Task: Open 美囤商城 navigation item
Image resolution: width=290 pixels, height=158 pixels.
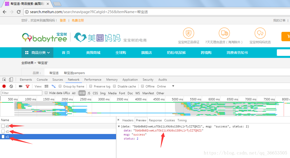Action: click(x=93, y=53)
